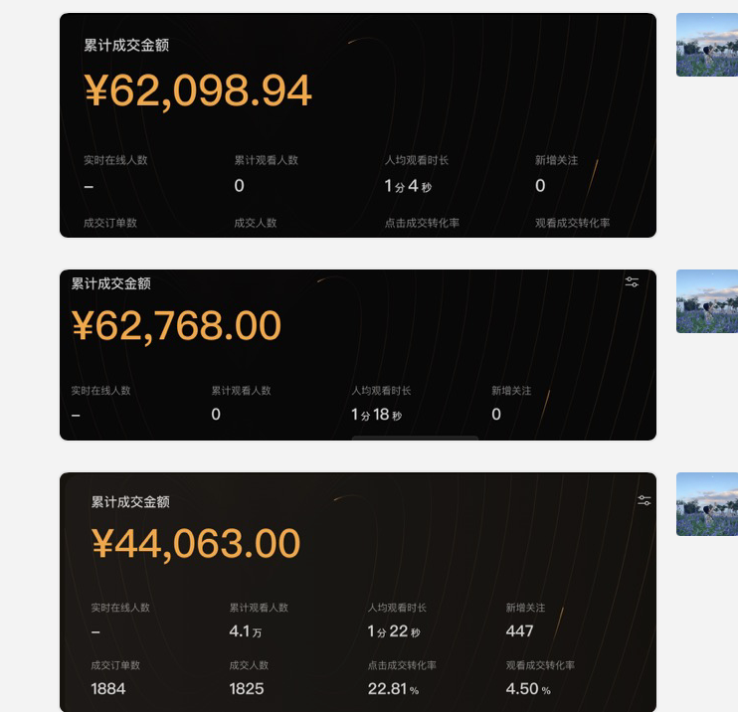Open thumbnail beside the ¥62,098.94 card
Screen dimensions: 738x712
coord(707,45)
